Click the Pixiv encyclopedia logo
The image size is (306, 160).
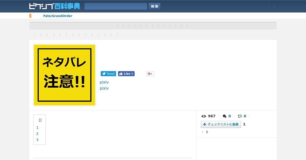click(x=55, y=6)
